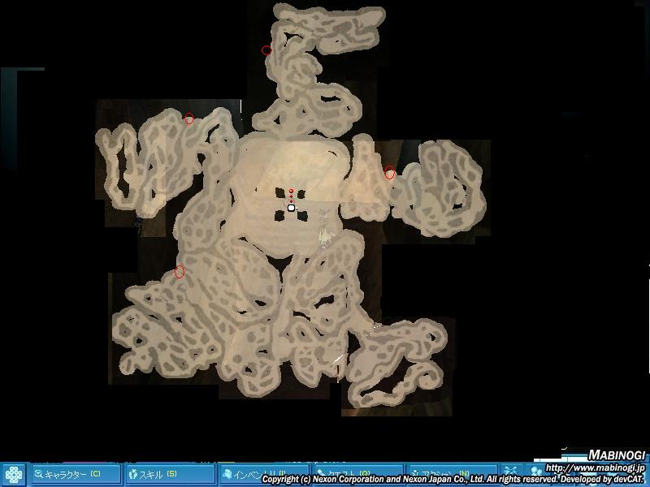Click the white player marker on map
The width and height of the screenshot is (650, 487).
tap(291, 208)
